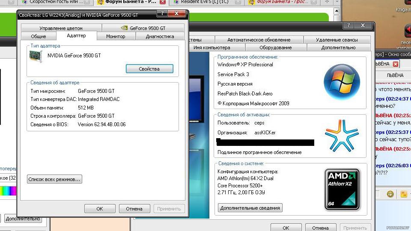Switch to Форум Байнета browser tab
The height and width of the screenshot is (231, 411).
click(x=131, y=2)
